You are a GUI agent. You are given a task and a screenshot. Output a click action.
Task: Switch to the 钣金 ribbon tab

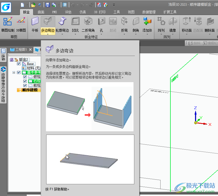(x=27, y=12)
